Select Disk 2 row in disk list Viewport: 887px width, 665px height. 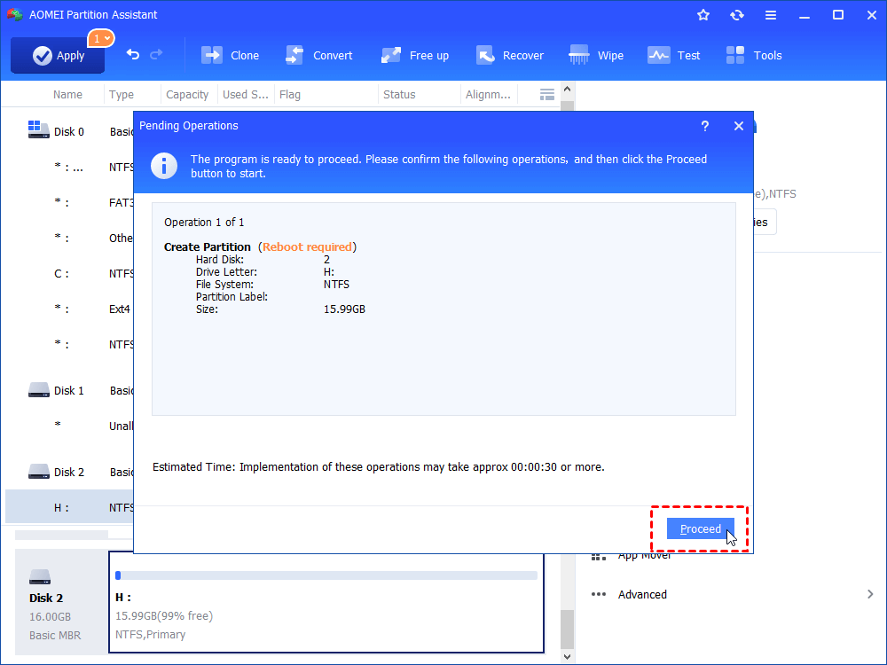click(69, 472)
